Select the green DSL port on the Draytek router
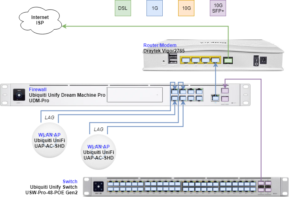The width and height of the screenshot is (289, 197). click(x=228, y=60)
